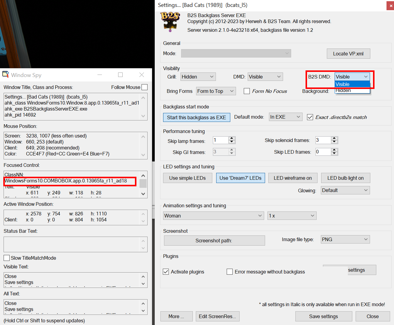
Task: Click Start this backglass as EXE
Action: point(197,117)
